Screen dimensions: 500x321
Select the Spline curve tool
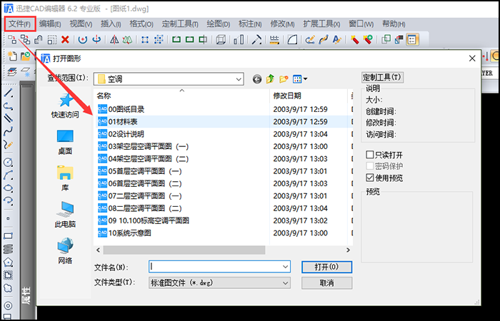tap(8, 131)
